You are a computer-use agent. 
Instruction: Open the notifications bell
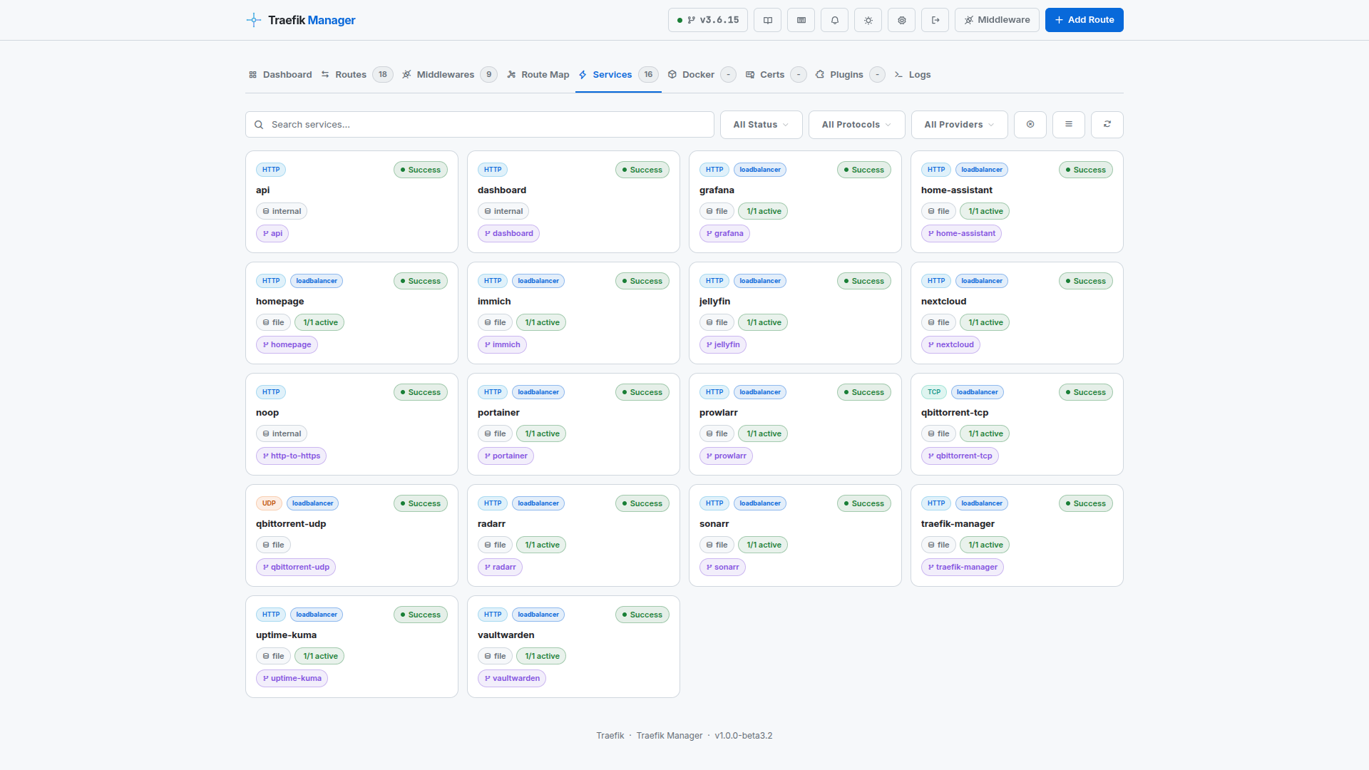(835, 20)
